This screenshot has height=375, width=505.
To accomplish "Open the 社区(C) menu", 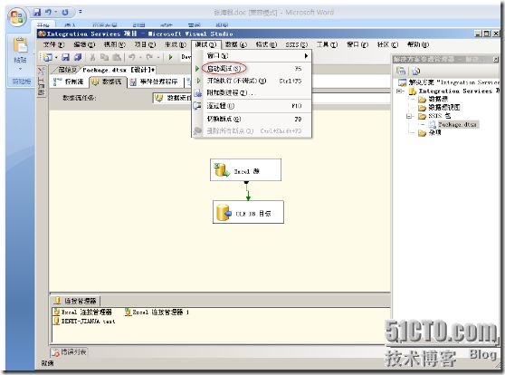I will pyautogui.click(x=387, y=44).
